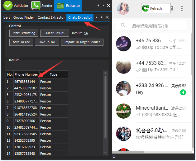Click result table scrollbar down arrow
Screen dimensions: 196x161
tap(105, 153)
